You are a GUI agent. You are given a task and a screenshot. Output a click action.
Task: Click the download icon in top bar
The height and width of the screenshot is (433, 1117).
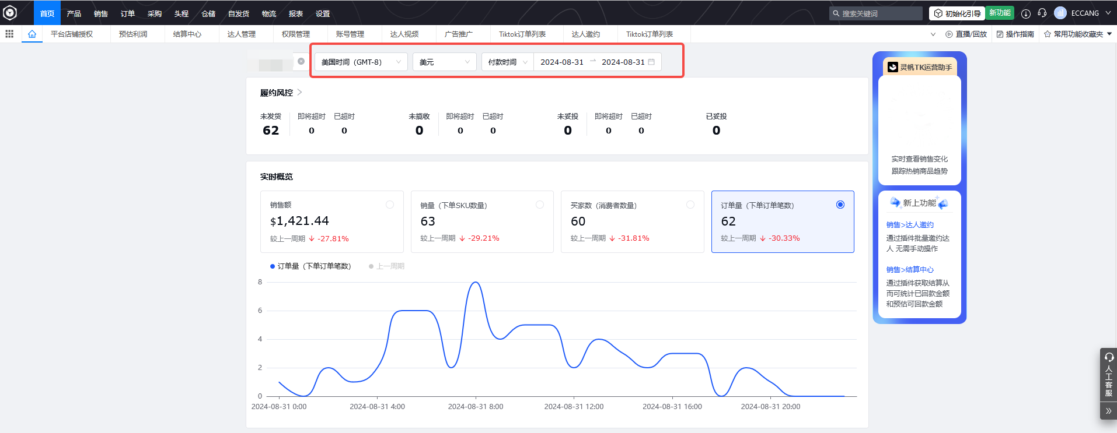click(1025, 13)
